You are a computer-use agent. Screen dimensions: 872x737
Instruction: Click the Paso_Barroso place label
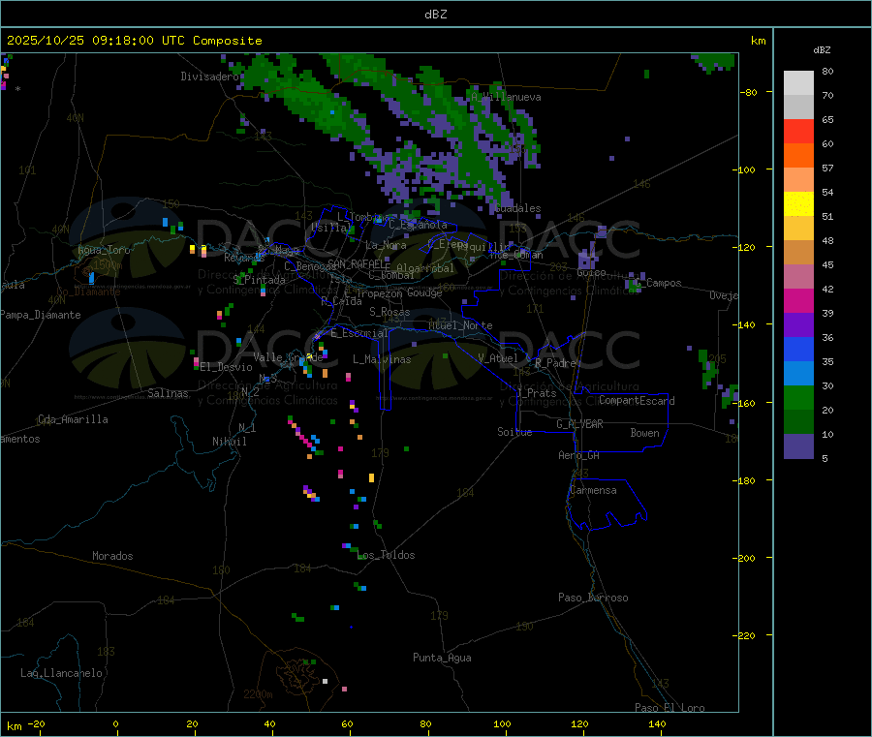coord(593,598)
